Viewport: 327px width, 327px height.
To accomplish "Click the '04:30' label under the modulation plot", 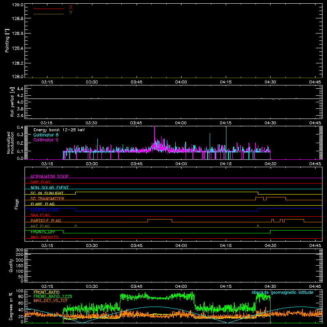I will click(x=271, y=164).
